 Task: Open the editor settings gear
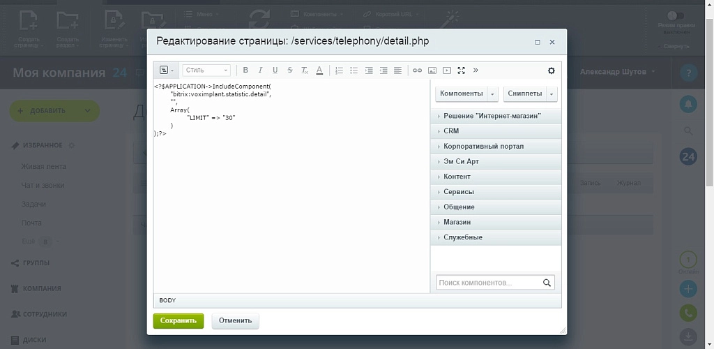point(552,70)
